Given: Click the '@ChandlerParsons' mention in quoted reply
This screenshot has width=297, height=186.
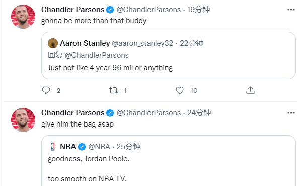Looking at the screenshot, I should pyautogui.click(x=97, y=55).
